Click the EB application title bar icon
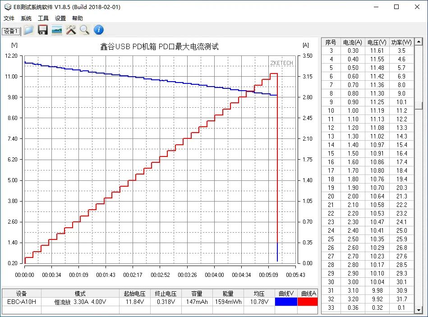This screenshot has width=428, height=317. tap(8, 7)
